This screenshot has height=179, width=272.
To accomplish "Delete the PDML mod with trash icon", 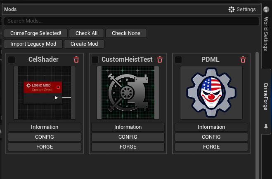I will click(x=243, y=60).
